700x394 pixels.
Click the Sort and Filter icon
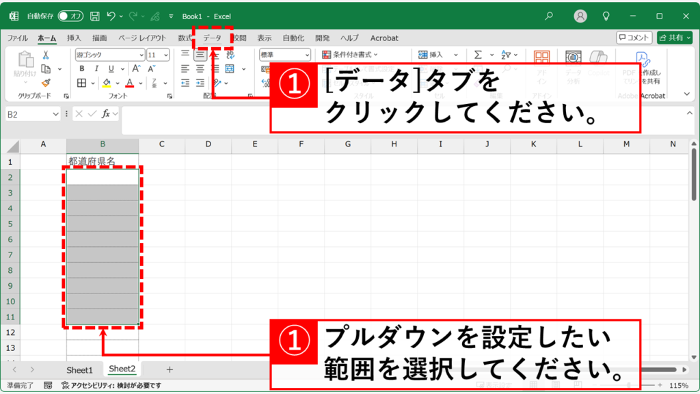tap(506, 55)
